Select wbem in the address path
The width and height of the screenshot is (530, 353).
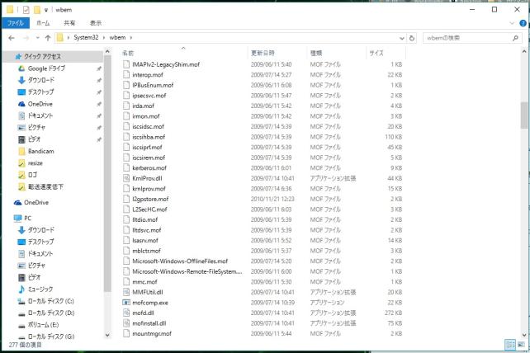(117, 37)
